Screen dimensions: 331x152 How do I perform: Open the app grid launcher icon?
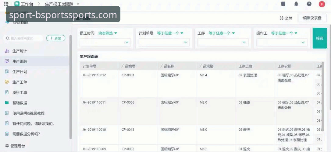[6, 4]
